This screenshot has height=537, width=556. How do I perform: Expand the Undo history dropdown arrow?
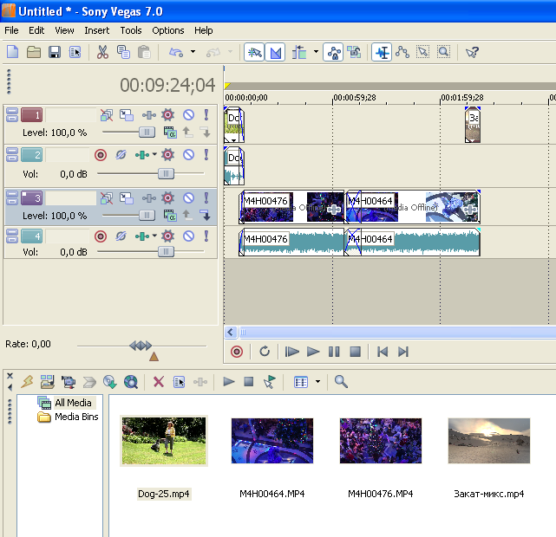point(194,52)
